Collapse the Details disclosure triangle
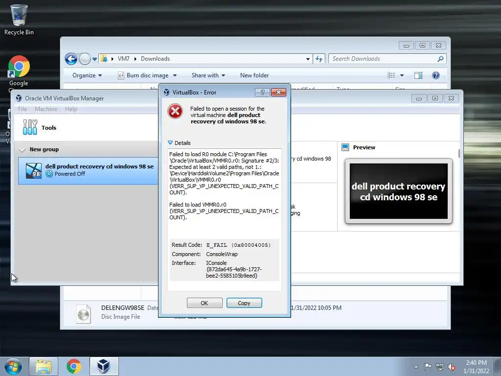This screenshot has height=376, width=501. pos(170,142)
